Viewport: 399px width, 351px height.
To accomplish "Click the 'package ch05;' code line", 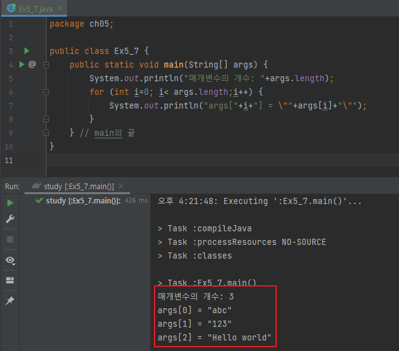I will (82, 24).
